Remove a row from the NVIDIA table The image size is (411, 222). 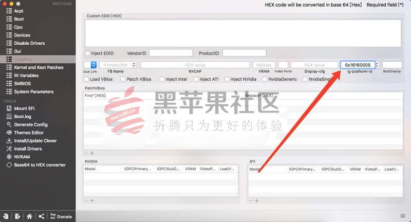86,200
